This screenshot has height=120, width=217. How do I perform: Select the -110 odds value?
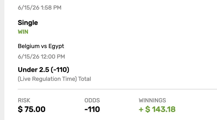pyautogui.click(x=92, y=109)
